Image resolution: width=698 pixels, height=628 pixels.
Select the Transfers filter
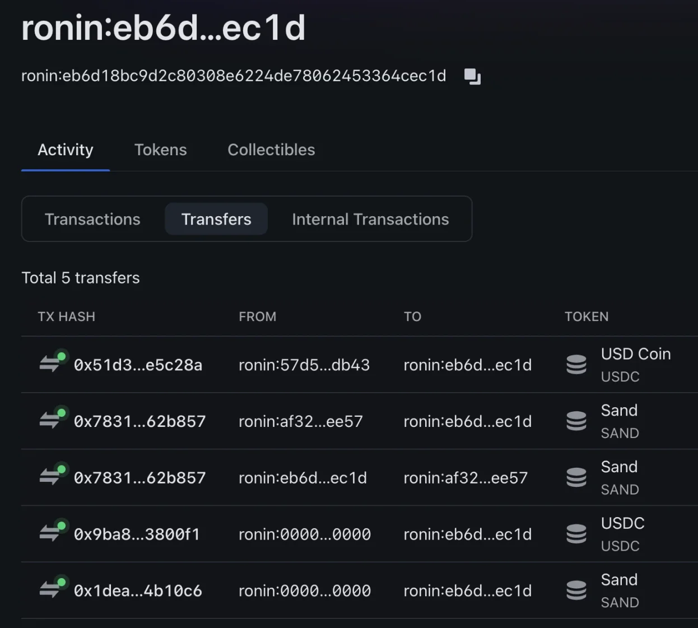(216, 219)
